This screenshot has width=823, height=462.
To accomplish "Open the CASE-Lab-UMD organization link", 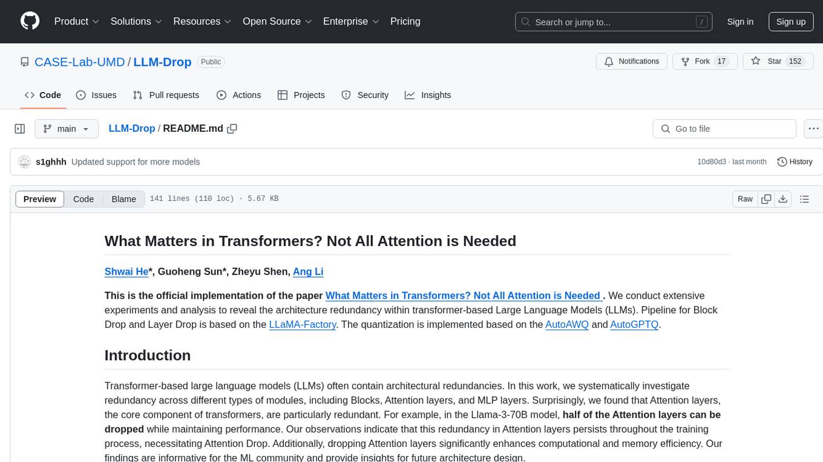I will click(80, 62).
